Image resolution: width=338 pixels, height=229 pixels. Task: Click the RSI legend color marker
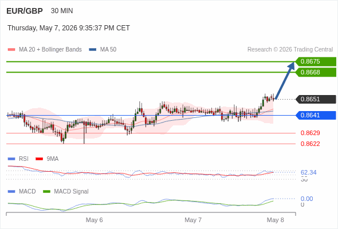[11, 159]
